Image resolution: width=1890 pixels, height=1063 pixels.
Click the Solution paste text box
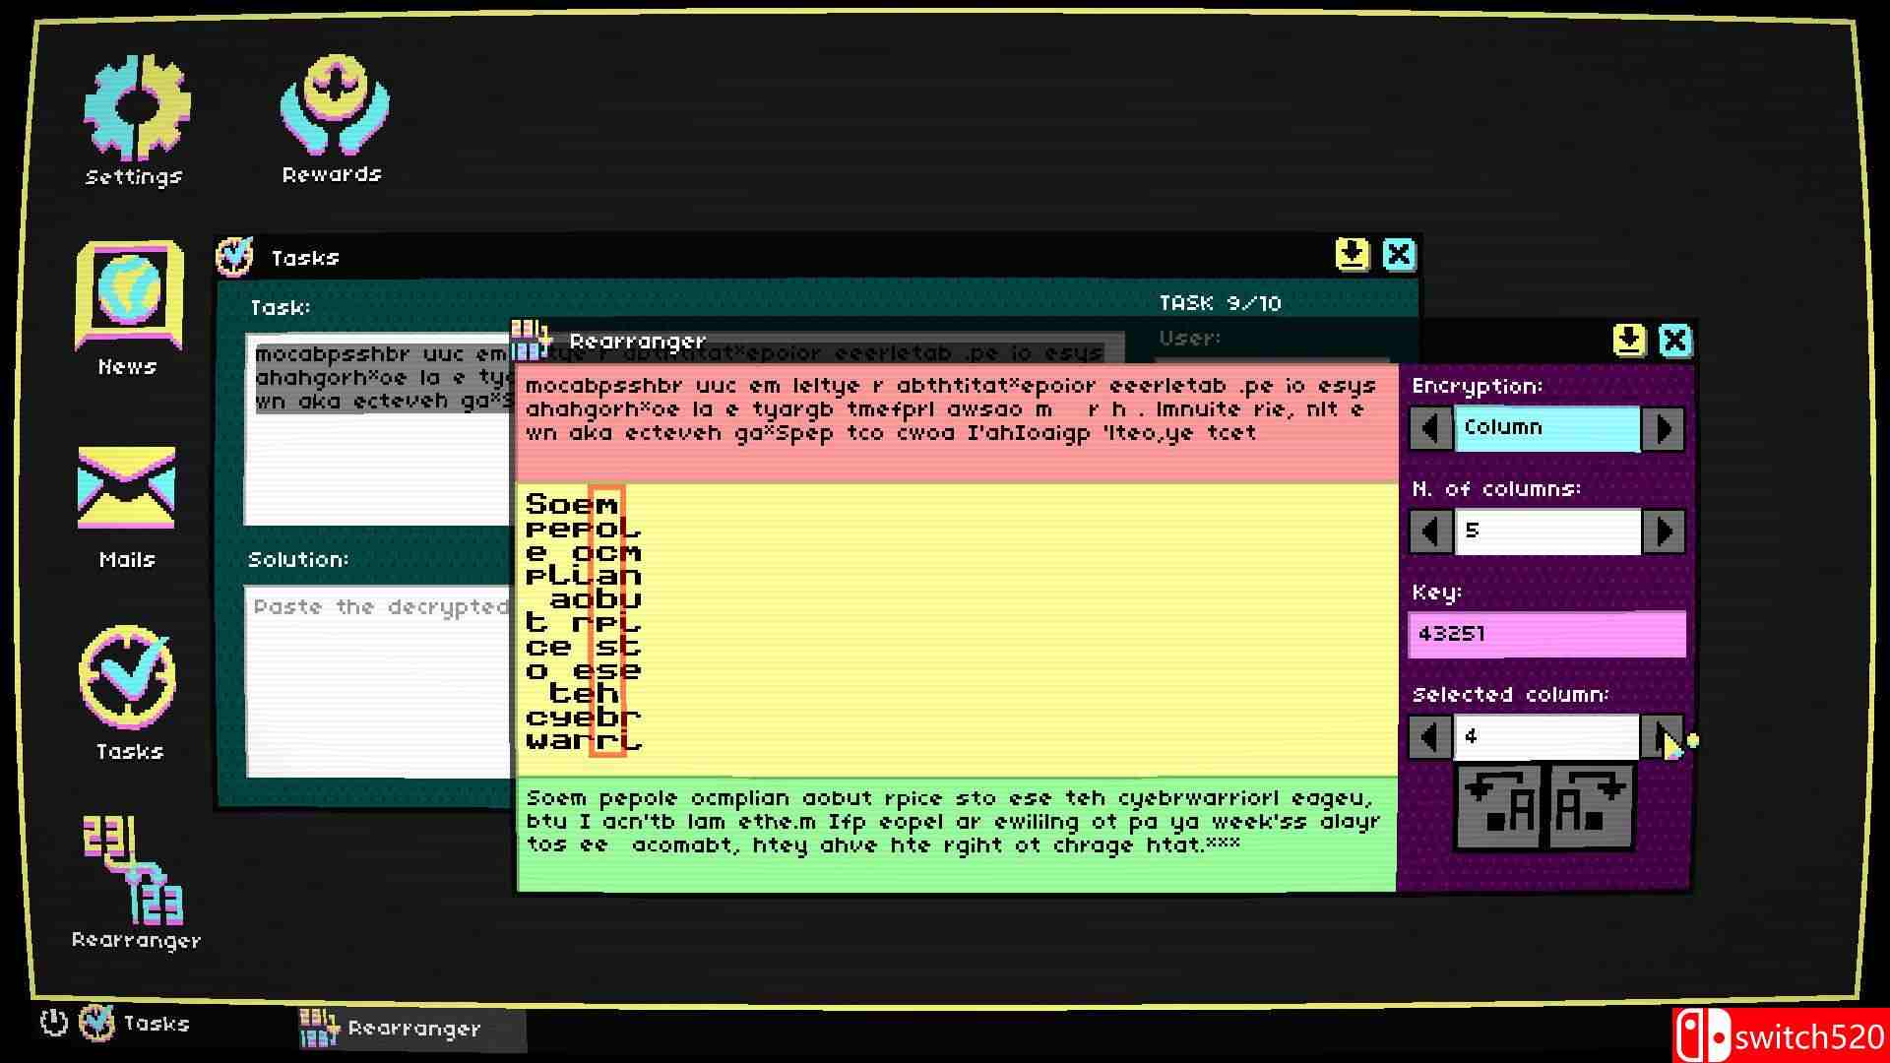click(377, 681)
